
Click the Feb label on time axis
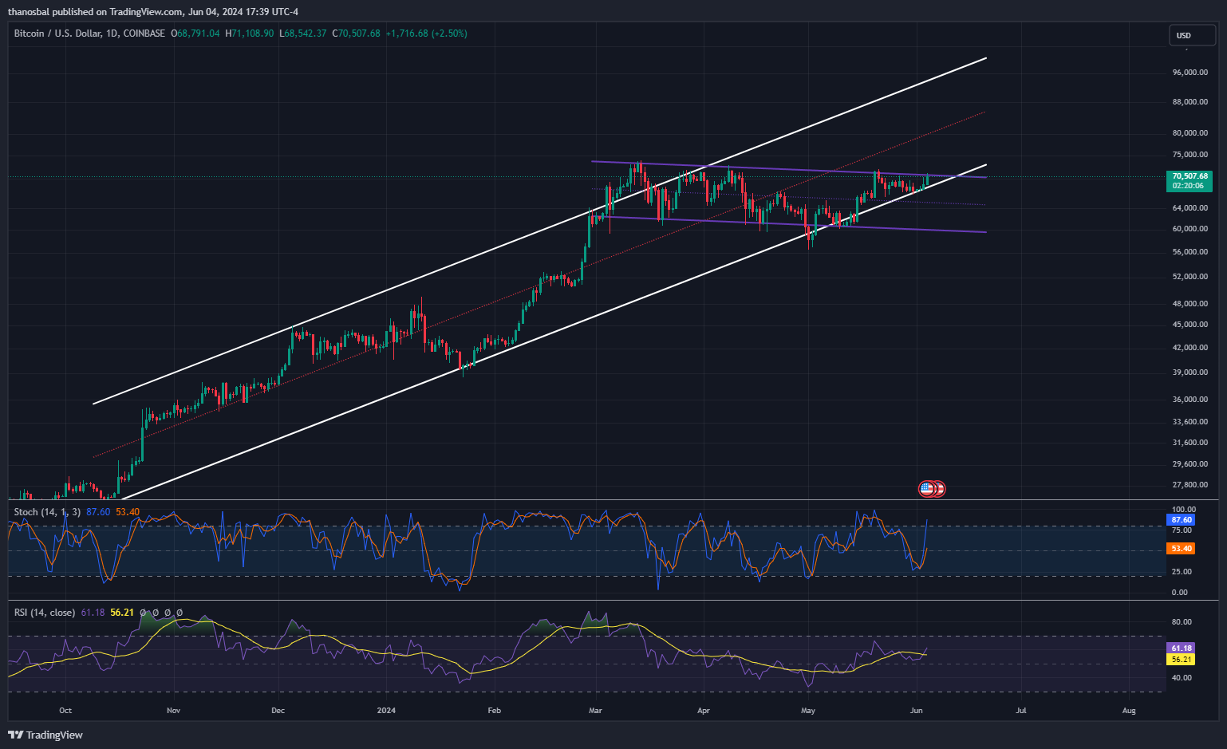coord(494,710)
